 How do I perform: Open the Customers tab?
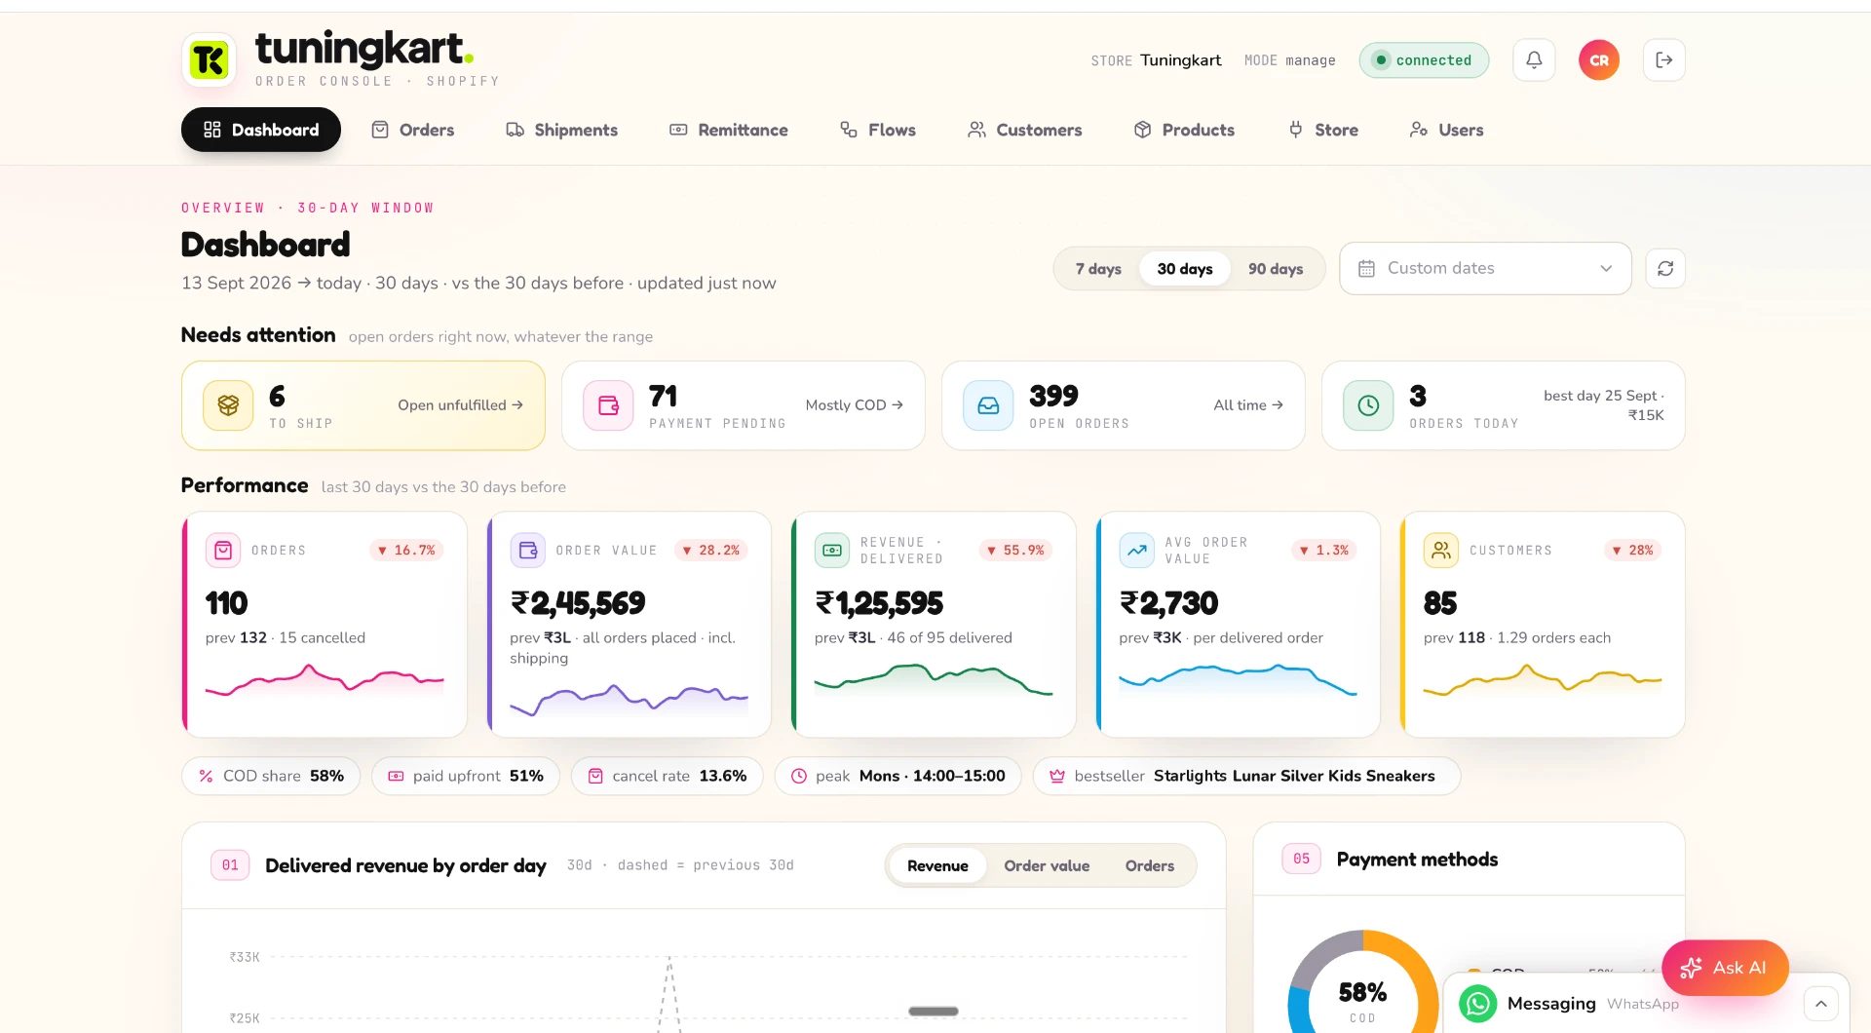[x=1024, y=130]
